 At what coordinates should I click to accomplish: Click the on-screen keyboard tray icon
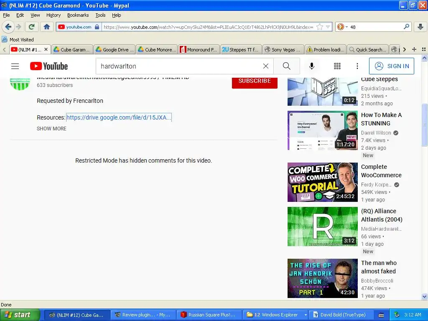[381, 315]
